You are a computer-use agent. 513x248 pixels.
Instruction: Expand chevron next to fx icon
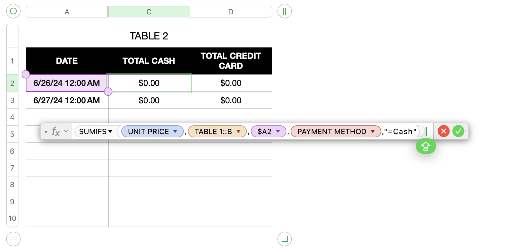[x=66, y=131]
